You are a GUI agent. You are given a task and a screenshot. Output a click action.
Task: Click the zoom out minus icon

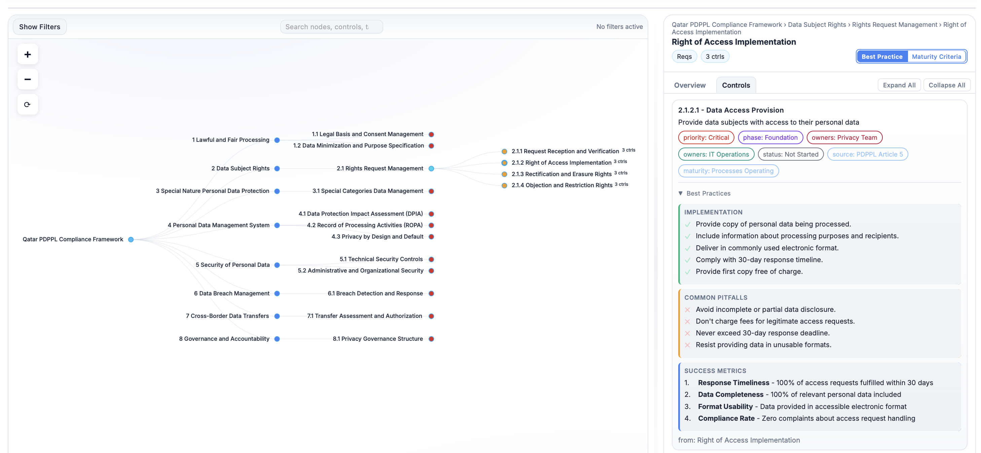click(28, 80)
